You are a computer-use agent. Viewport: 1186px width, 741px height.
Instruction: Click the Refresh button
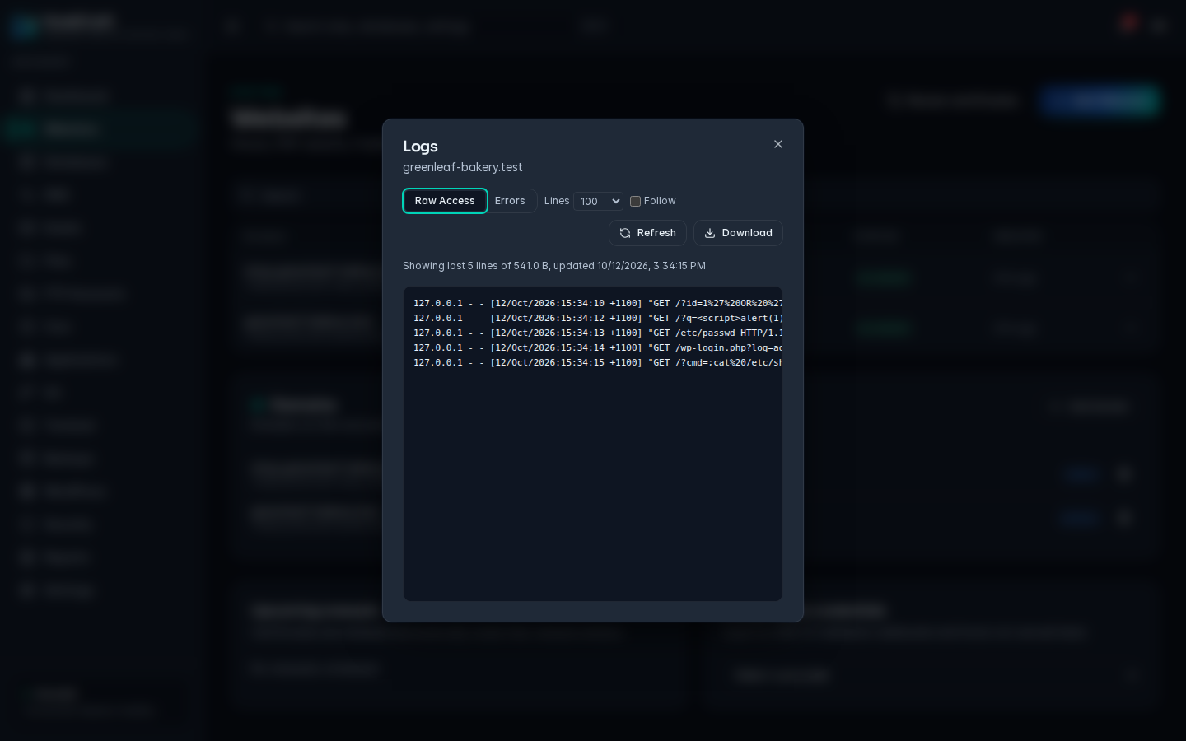point(647,233)
